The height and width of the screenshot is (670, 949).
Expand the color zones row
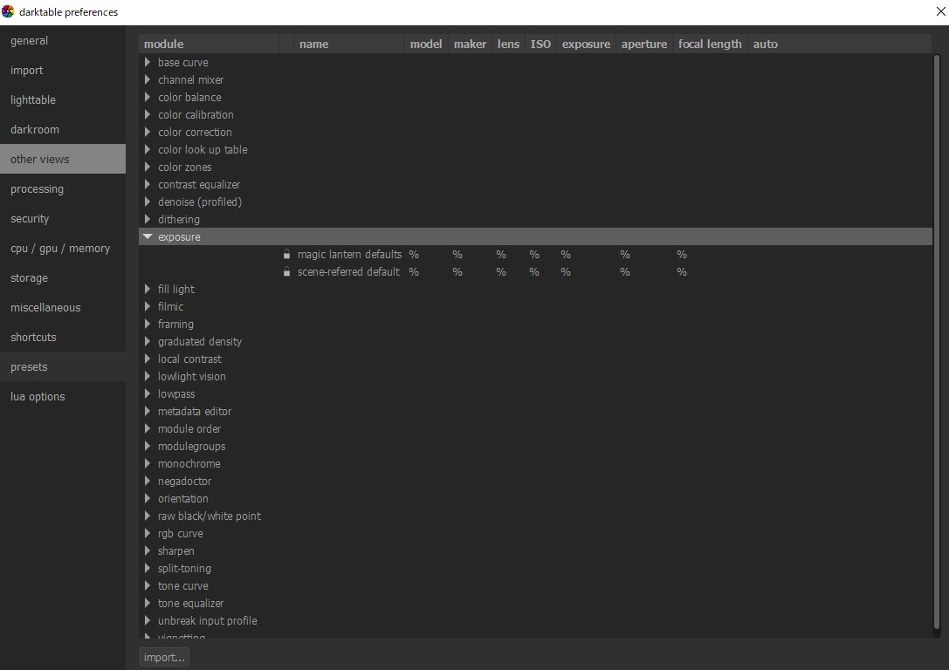tap(147, 167)
